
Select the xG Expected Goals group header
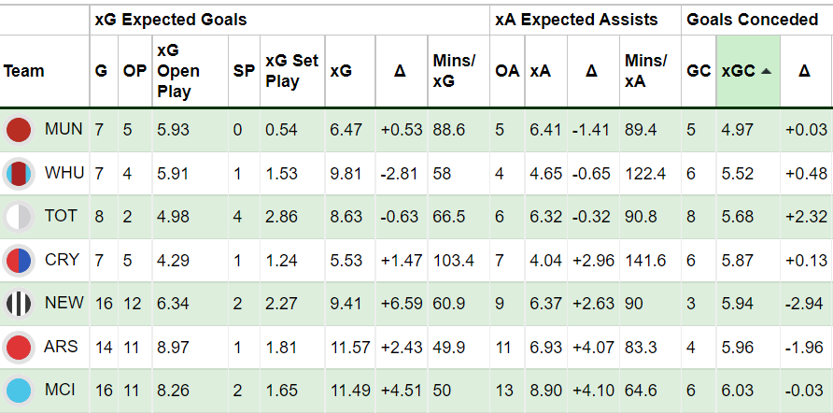pos(176,20)
